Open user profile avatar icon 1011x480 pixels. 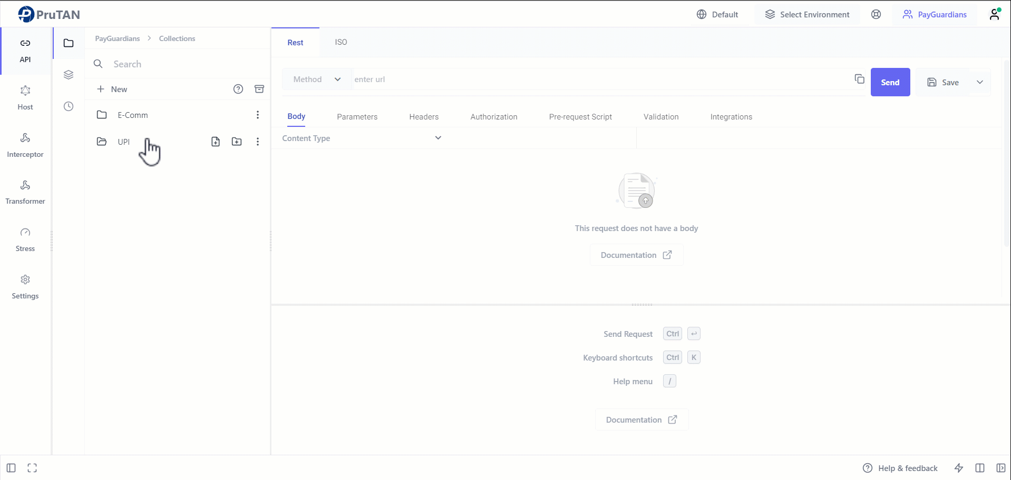pos(995,14)
